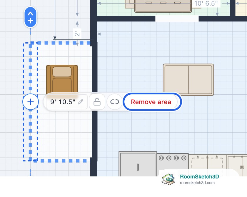The image size is (247, 197).
Task: Click the link/chain icon button
Action: pyautogui.click(x=114, y=102)
